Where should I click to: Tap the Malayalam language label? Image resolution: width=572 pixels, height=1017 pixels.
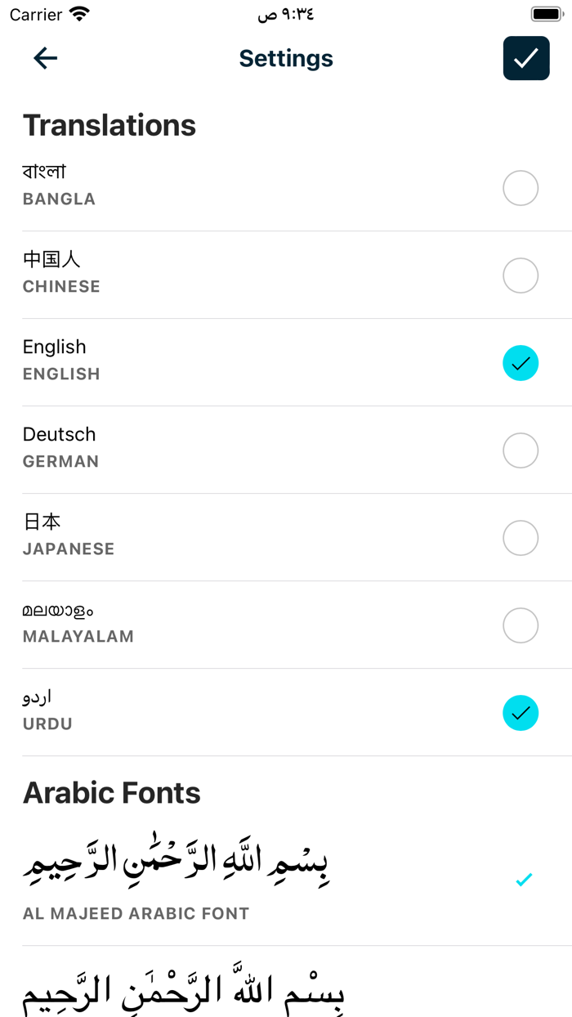58,610
